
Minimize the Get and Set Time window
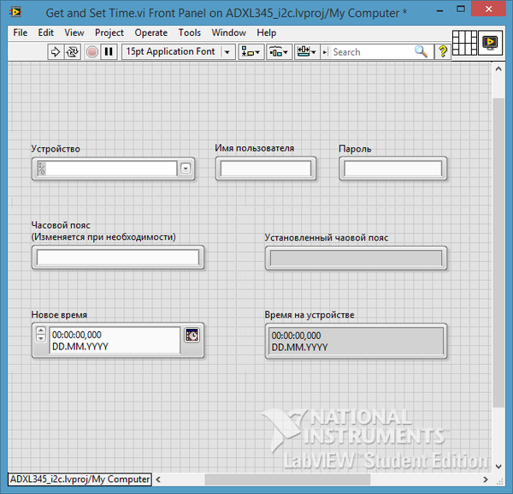point(440,10)
